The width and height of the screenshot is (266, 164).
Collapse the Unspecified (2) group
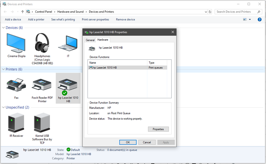point(3,108)
